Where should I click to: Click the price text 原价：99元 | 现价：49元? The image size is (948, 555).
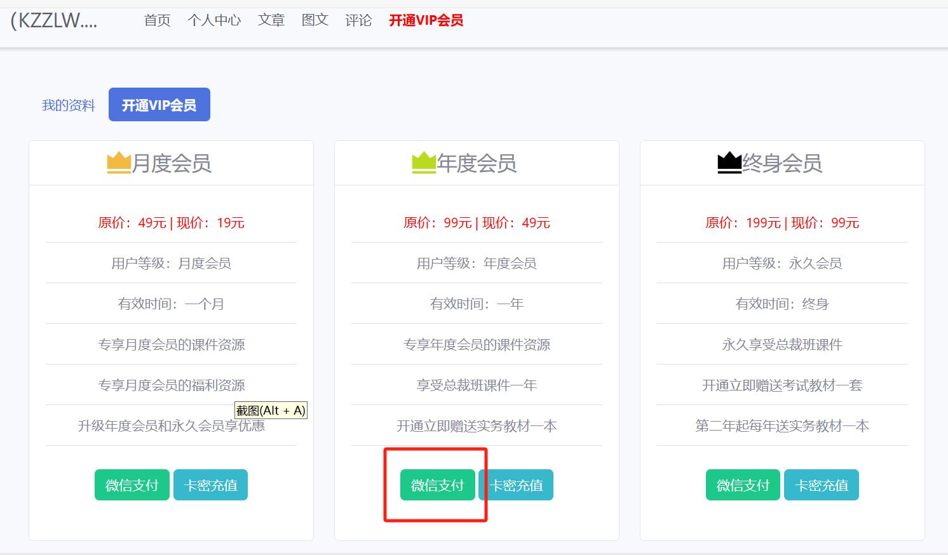477,223
